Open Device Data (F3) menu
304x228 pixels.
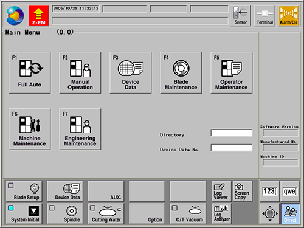click(131, 72)
